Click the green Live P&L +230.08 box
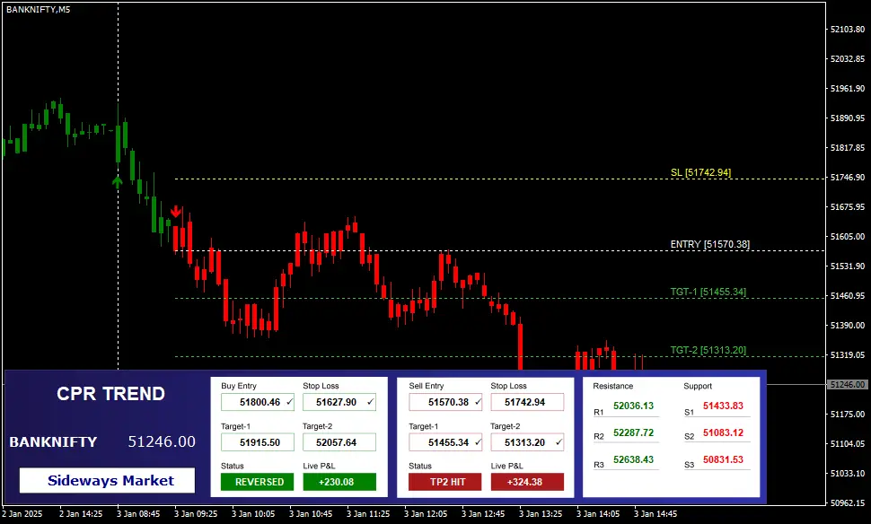 tap(339, 482)
